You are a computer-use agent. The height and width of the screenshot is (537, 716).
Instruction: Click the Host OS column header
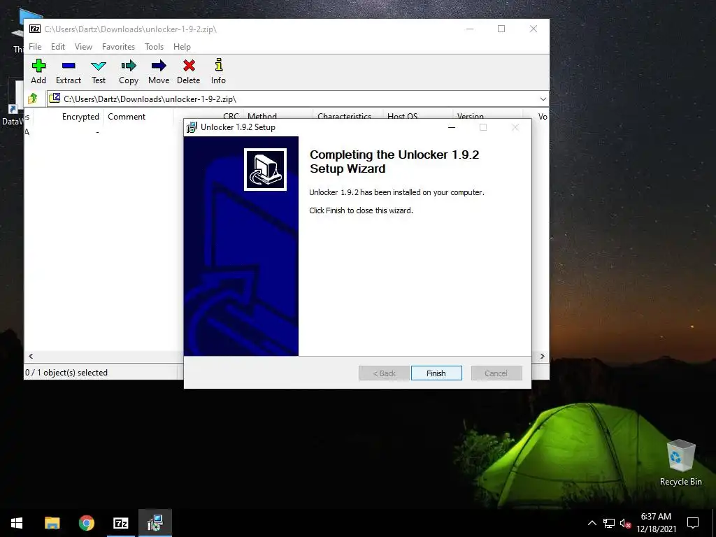[417, 115]
